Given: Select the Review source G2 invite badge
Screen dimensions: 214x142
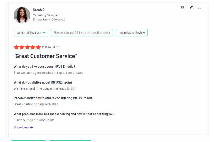Looking at the screenshot, I should (x=82, y=33).
